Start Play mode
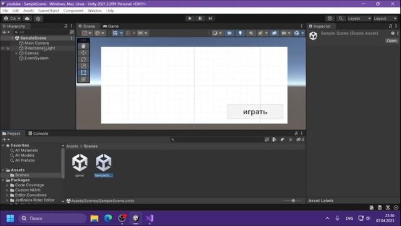Viewport: 401px width, 226px height. coord(190,18)
